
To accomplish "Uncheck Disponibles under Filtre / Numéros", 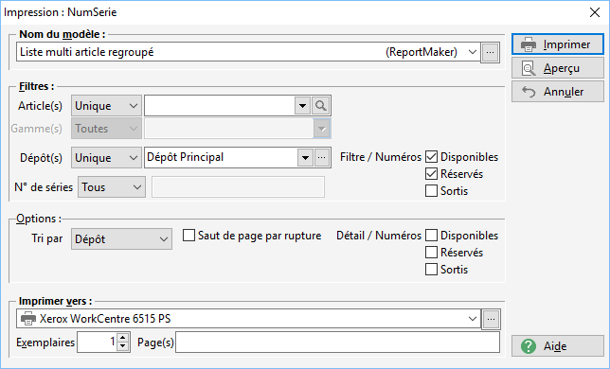I will (x=431, y=157).
